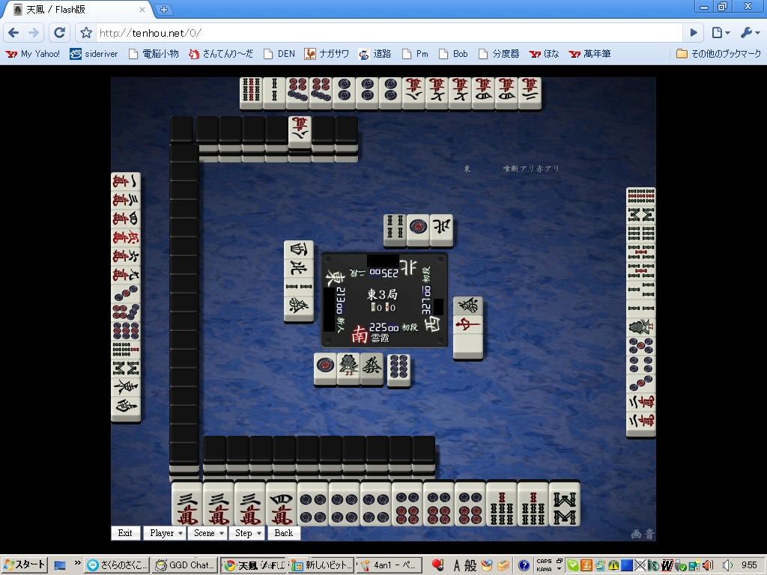Screen dimensions: 767x575
Task: Open the DEN bookmark
Action: tap(279, 54)
